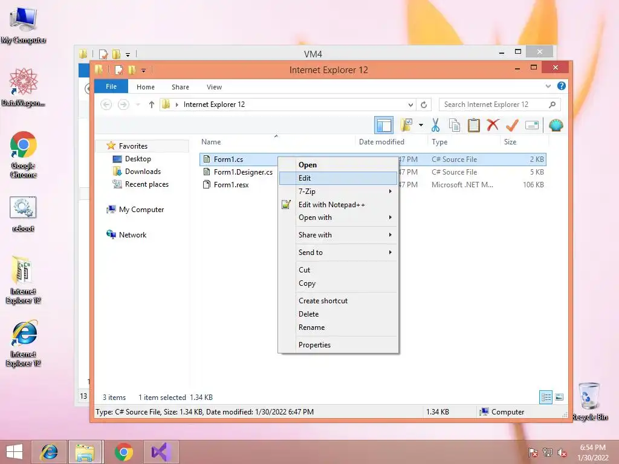The image size is (619, 464).
Task: Open the quick access toolbar customize dropdown
Action: 143,71
